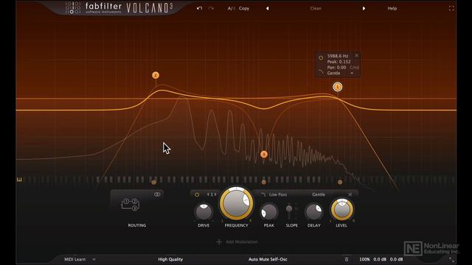Adjust the Peak knob
This screenshot has height=265, width=472.
coord(268,212)
